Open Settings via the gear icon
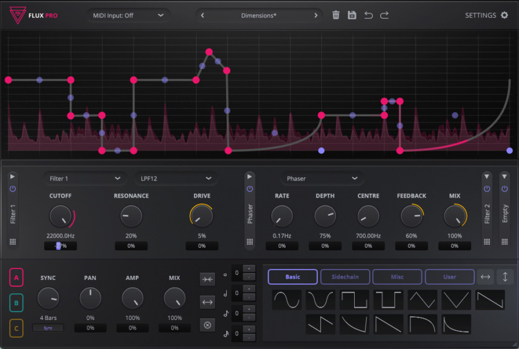 point(504,15)
